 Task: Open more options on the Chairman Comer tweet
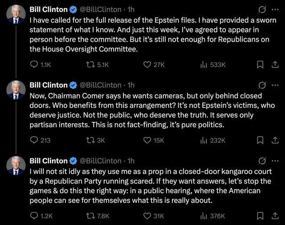(275, 85)
